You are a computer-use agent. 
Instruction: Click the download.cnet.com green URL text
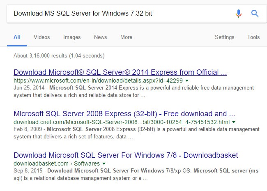tap(122, 122)
